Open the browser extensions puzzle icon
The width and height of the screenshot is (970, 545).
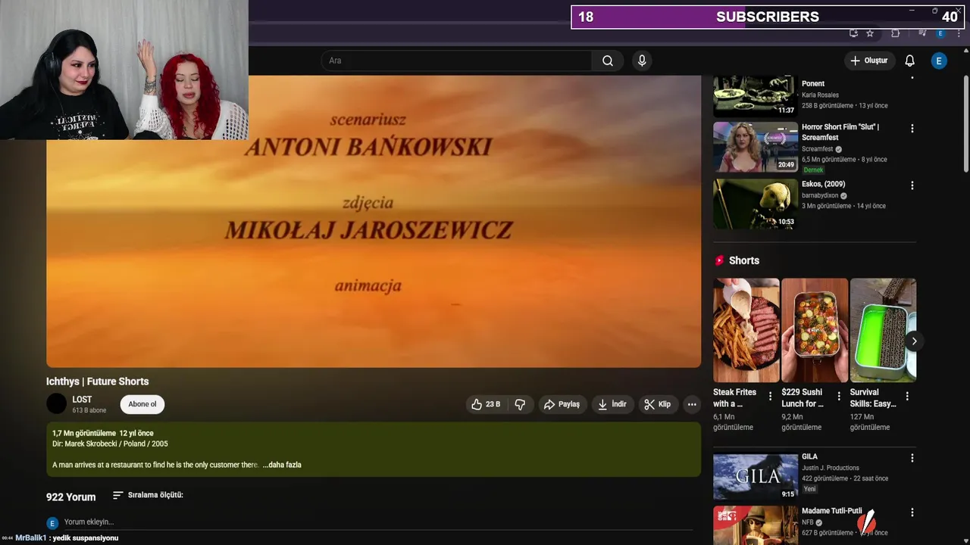click(x=895, y=33)
